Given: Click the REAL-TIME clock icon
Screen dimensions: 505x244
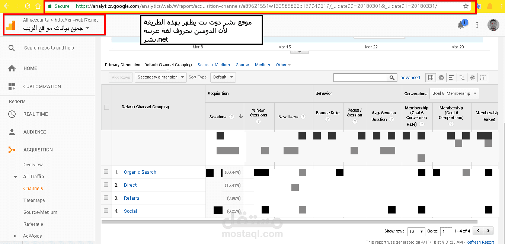Looking at the screenshot, I should pyautogui.click(x=12, y=114).
